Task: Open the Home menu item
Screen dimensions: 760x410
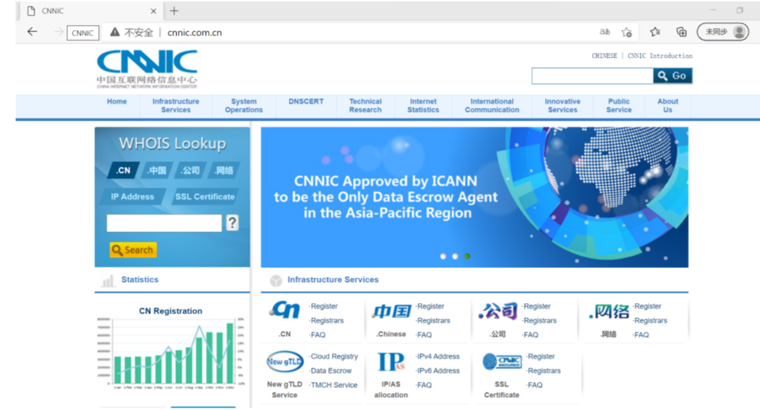Action: pyautogui.click(x=117, y=101)
